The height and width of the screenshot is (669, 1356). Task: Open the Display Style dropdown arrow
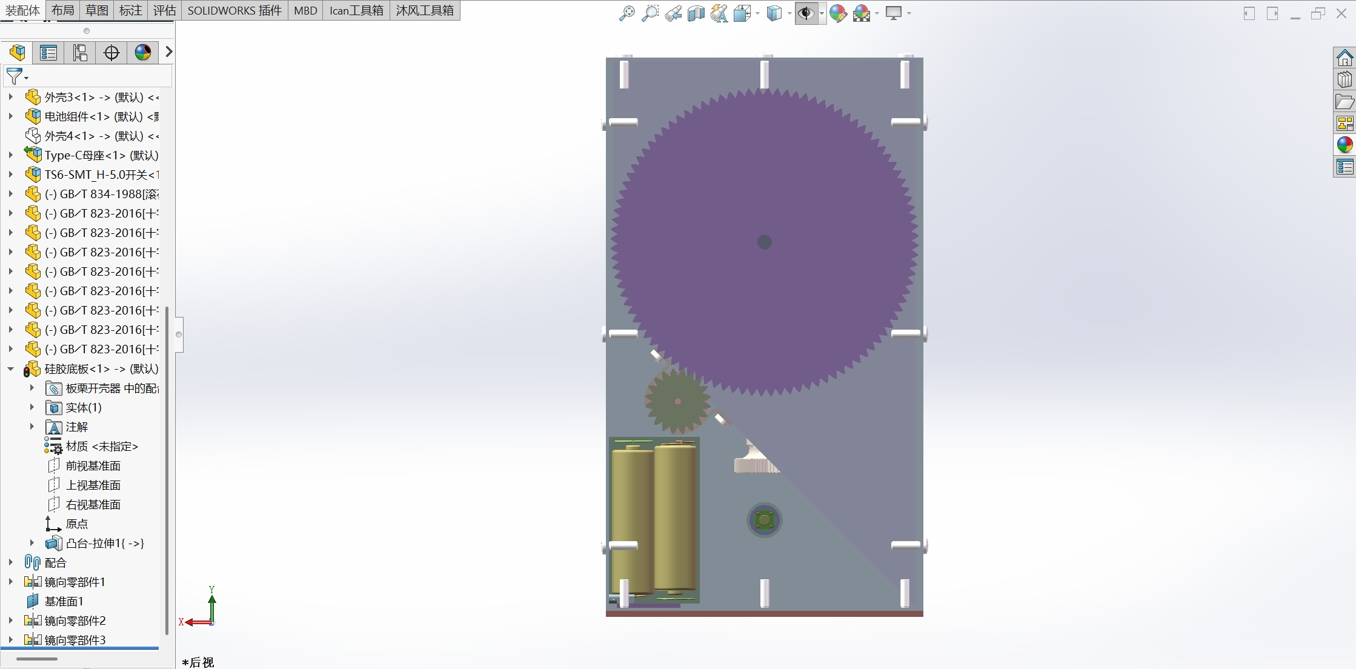(789, 13)
